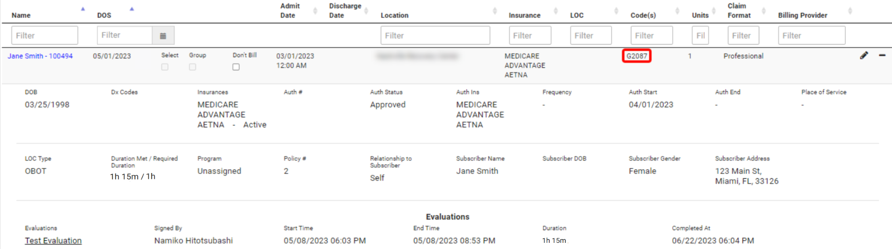Click the highlighted G2087 code
Viewport: 892px width, 249px height.
point(637,56)
